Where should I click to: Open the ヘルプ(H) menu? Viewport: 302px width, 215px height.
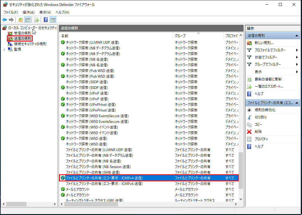point(63,12)
